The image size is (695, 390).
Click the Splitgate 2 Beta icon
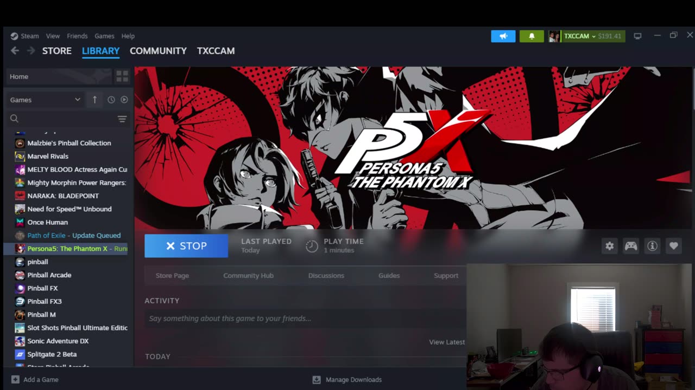coord(20,354)
